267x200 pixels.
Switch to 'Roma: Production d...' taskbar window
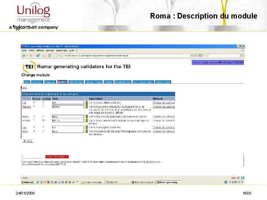pyautogui.click(x=144, y=182)
